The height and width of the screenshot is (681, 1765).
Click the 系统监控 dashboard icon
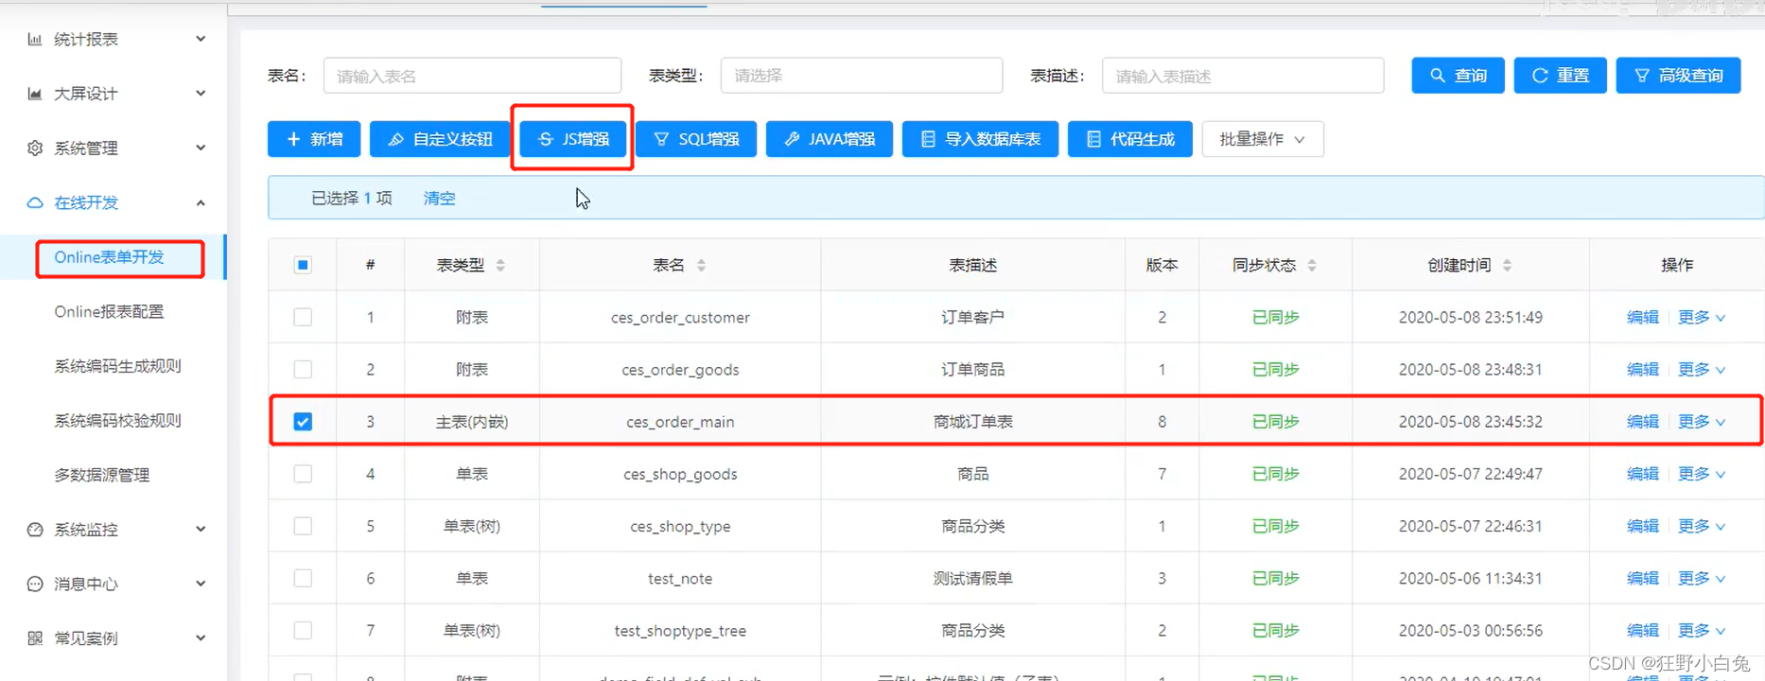[x=35, y=530]
